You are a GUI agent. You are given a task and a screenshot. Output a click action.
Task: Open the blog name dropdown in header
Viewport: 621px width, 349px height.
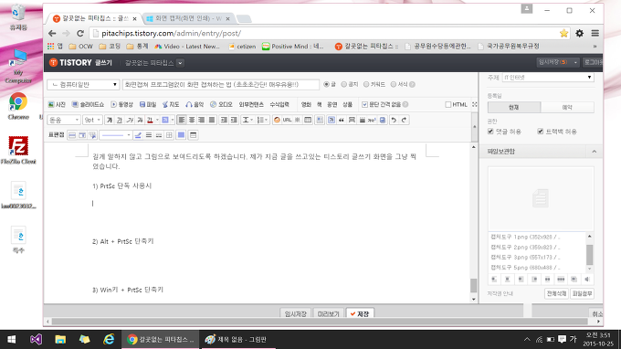(180, 63)
